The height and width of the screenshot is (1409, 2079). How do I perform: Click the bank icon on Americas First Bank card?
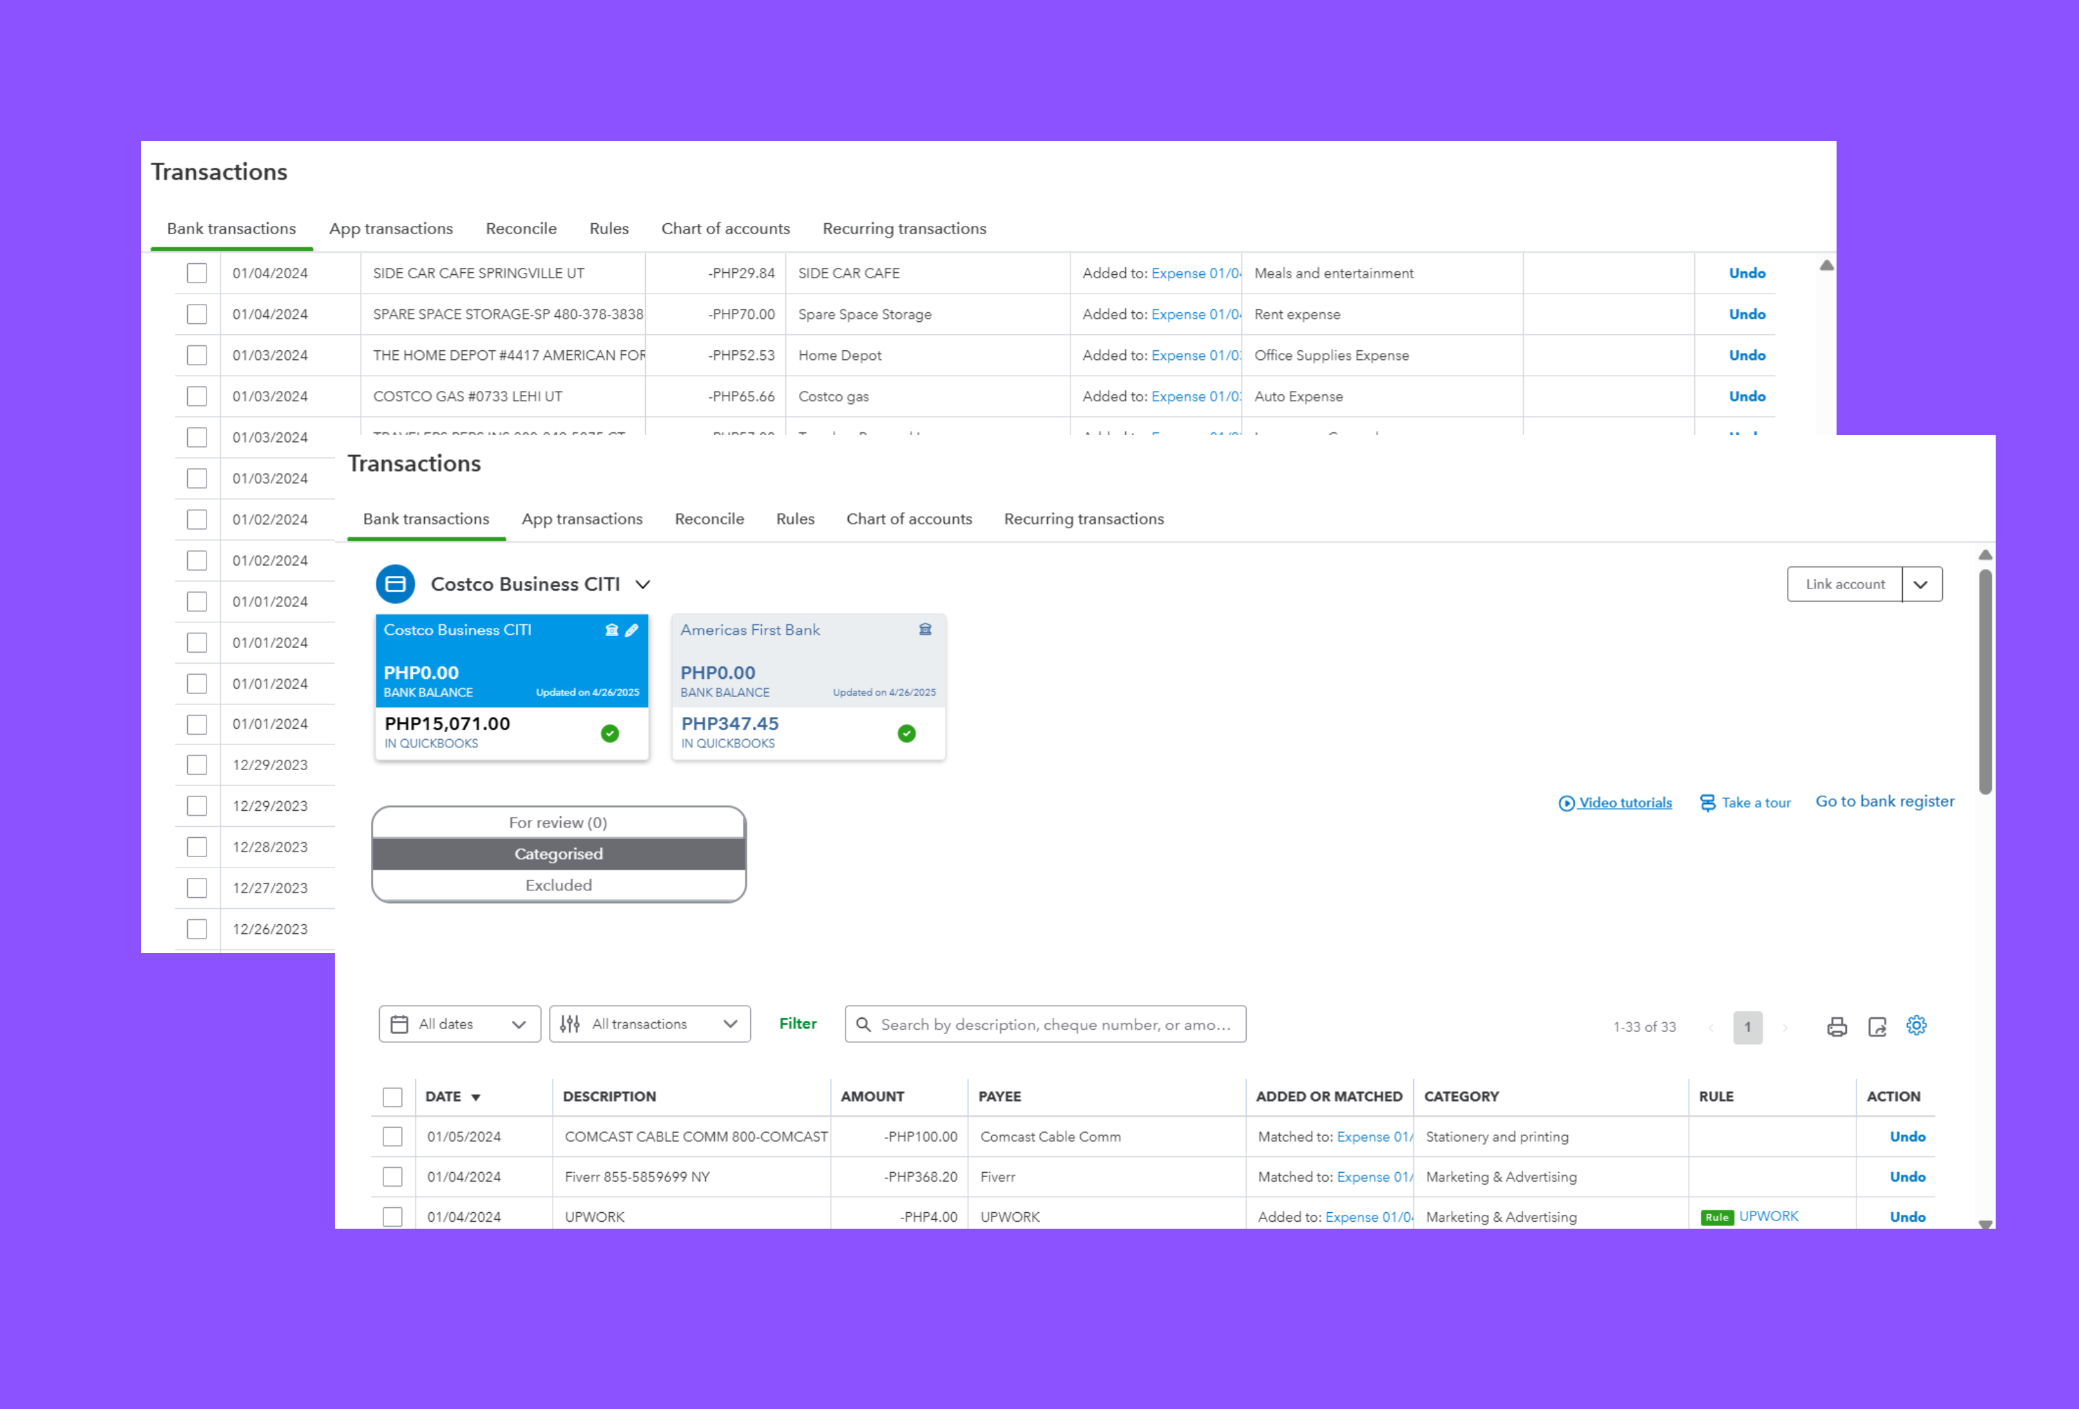[925, 630]
